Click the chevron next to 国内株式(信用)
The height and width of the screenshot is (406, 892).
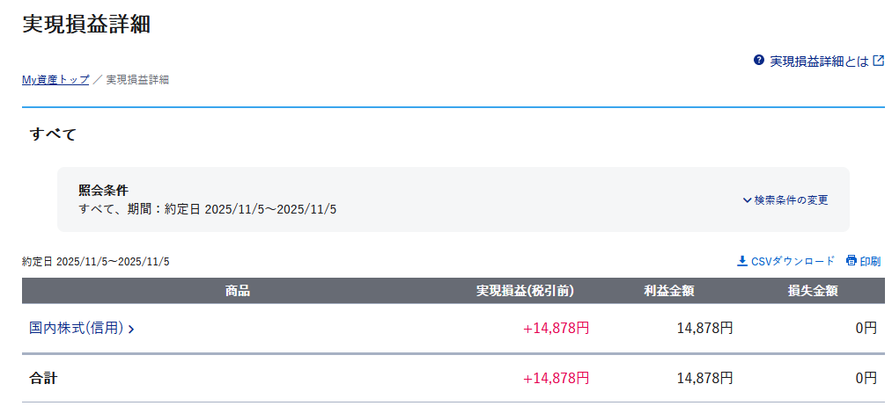click(131, 330)
